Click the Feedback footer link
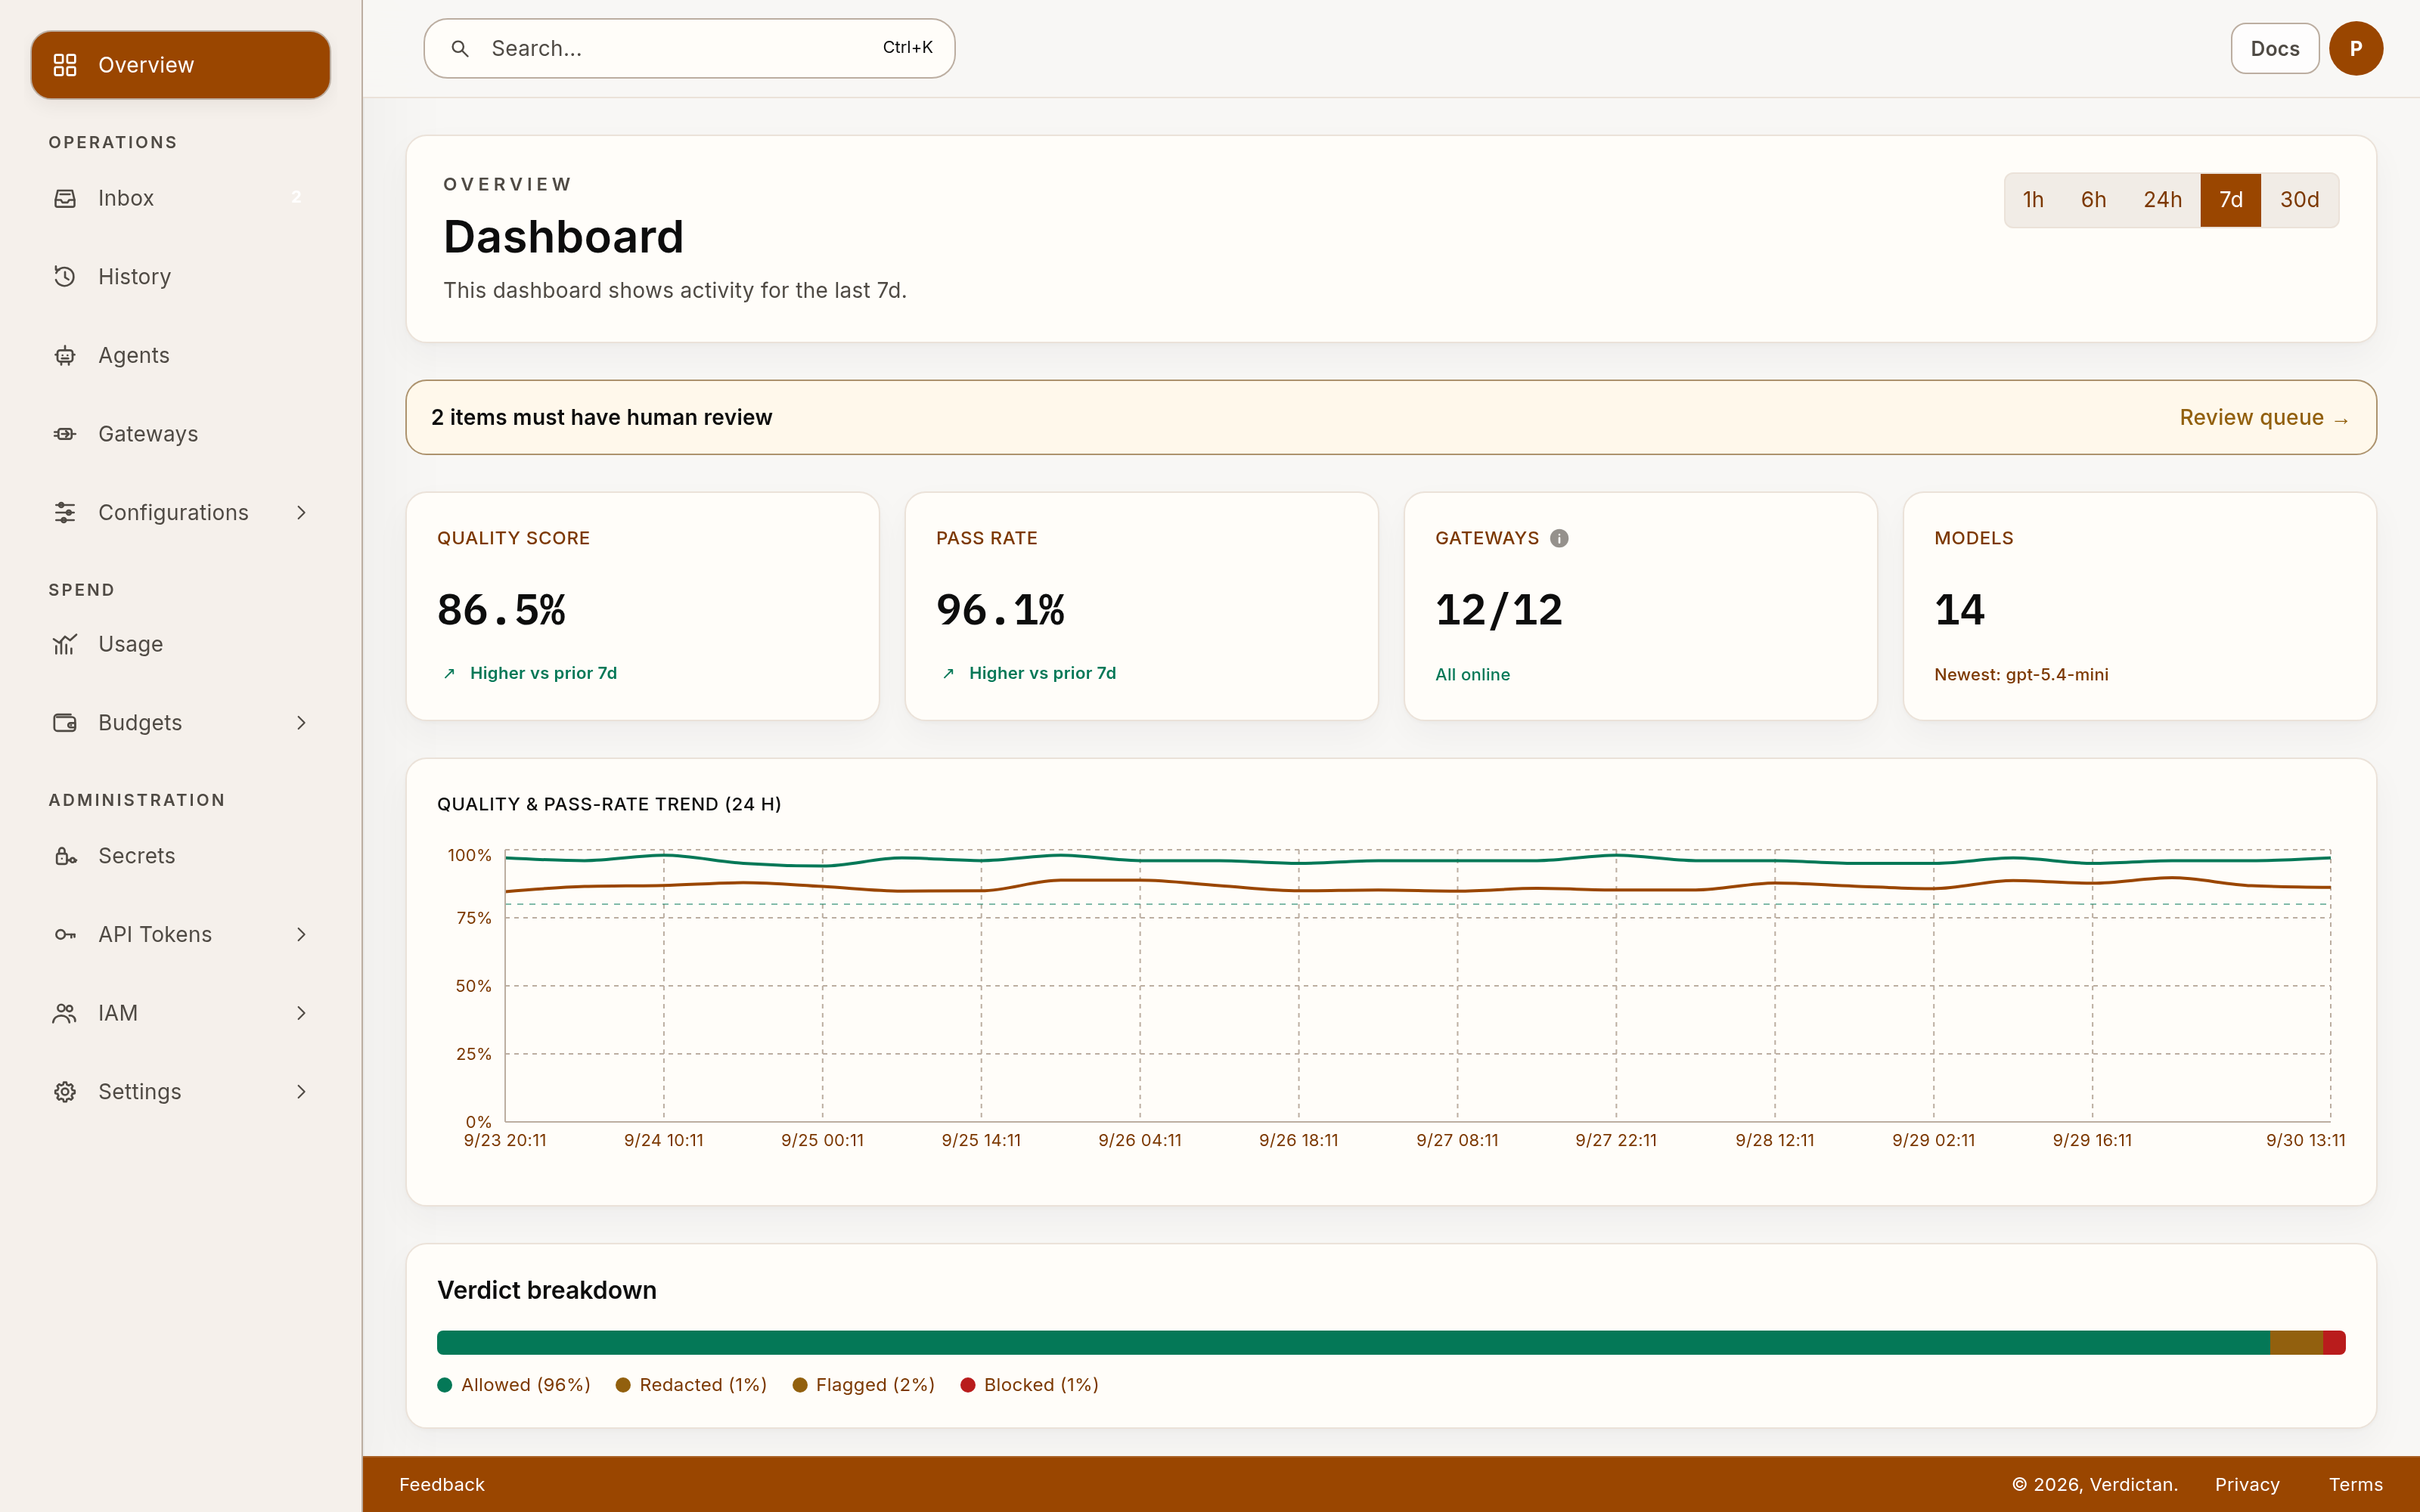Image resolution: width=2420 pixels, height=1512 pixels. (x=442, y=1484)
